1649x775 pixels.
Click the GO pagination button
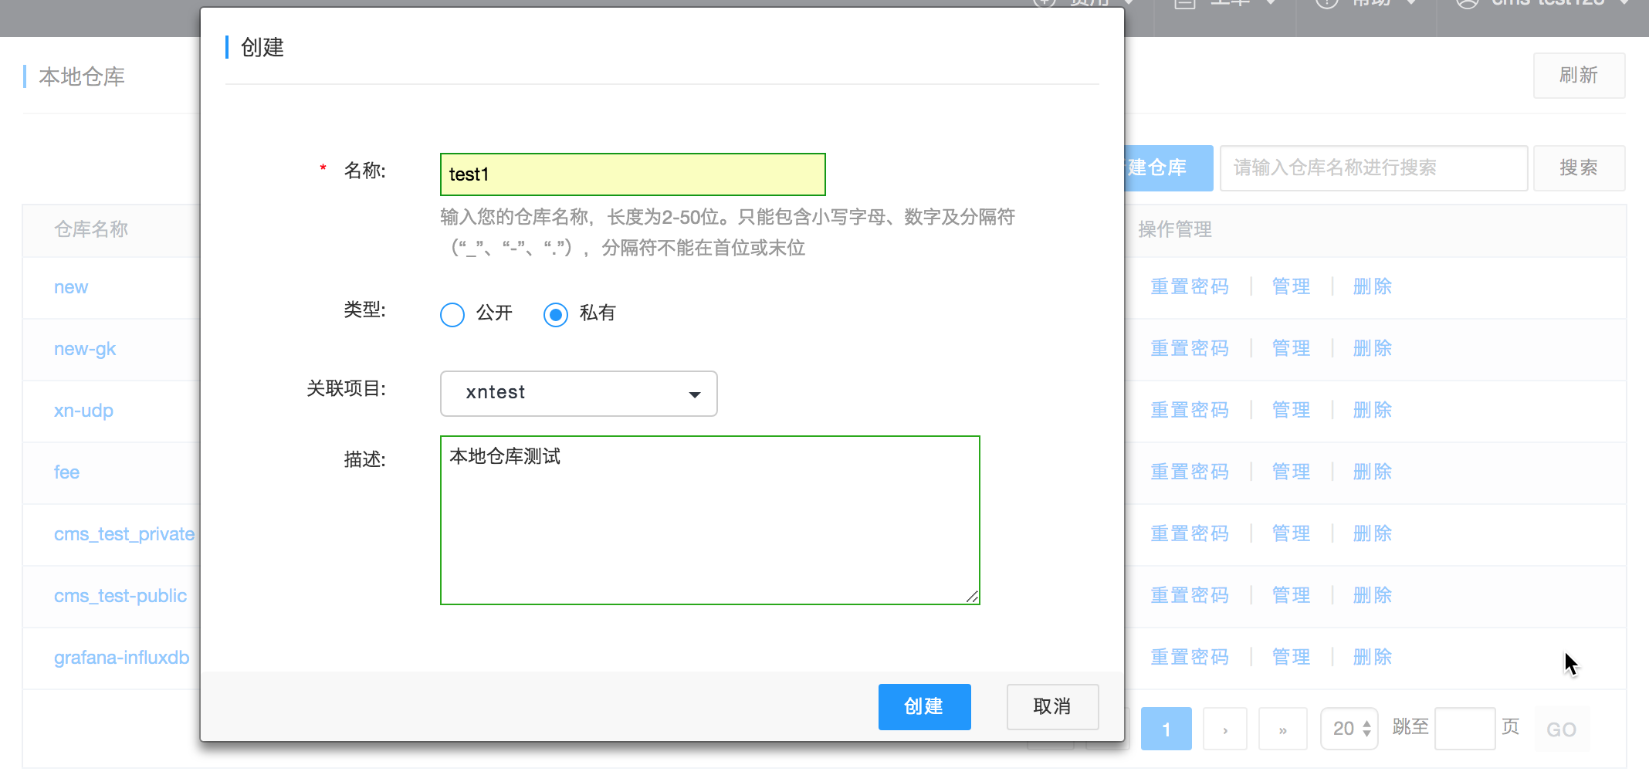pyautogui.click(x=1560, y=728)
